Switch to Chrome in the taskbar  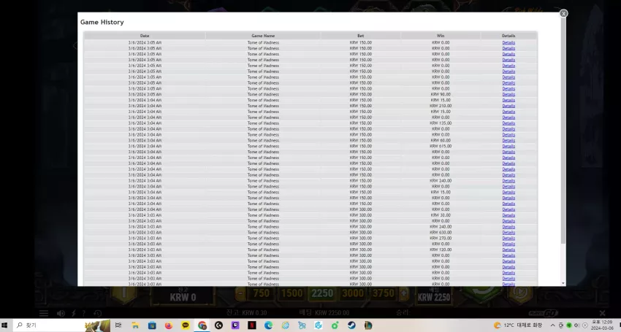[x=202, y=325]
